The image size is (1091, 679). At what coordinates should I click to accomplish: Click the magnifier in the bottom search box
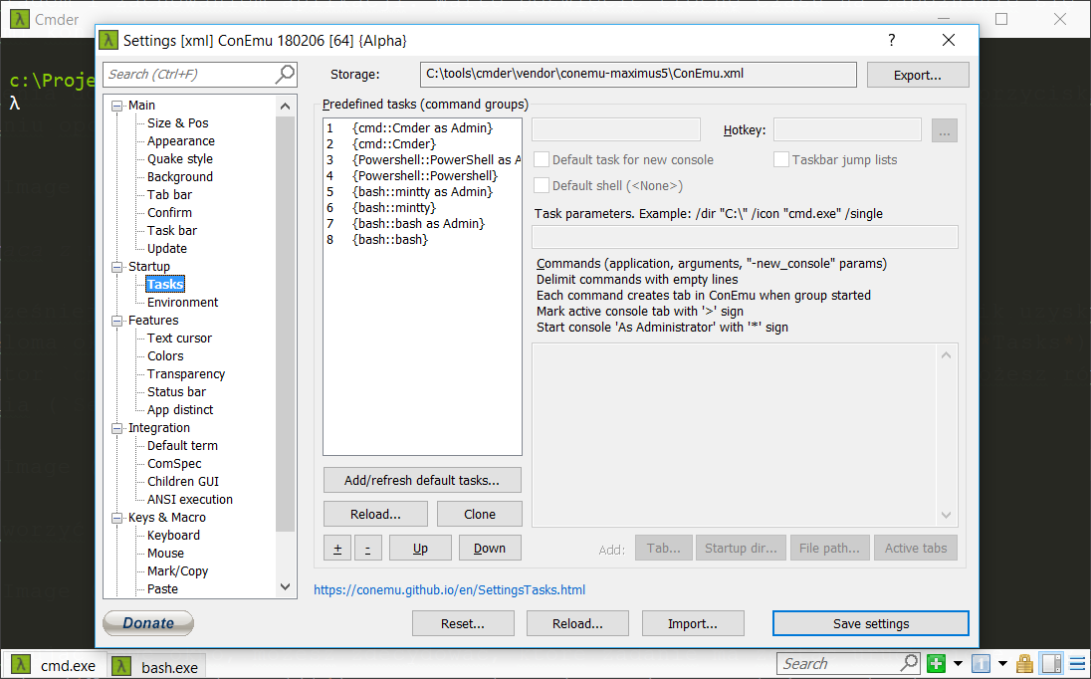click(x=909, y=664)
